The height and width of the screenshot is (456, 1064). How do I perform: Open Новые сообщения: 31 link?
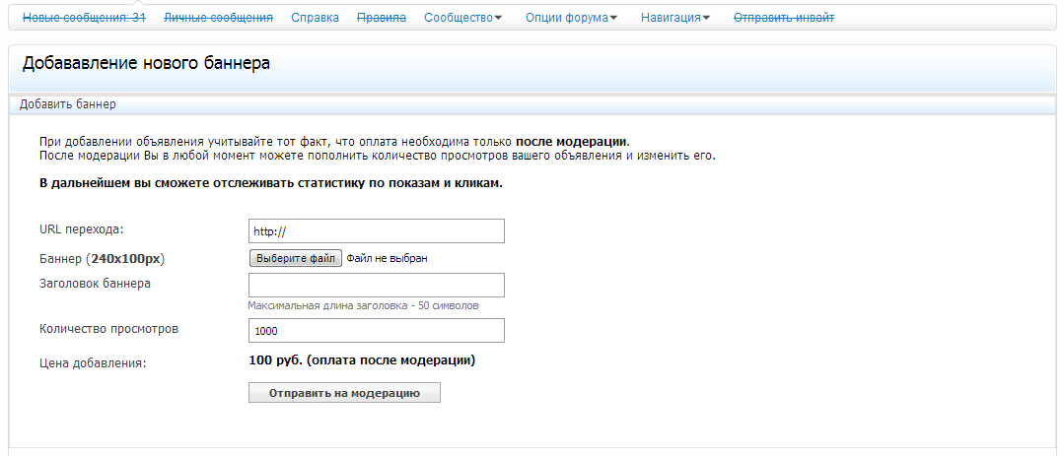[84, 18]
